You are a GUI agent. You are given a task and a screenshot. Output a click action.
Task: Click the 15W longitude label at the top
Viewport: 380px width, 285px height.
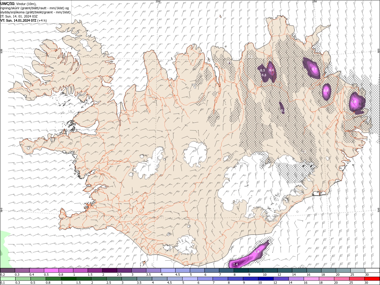coord(314,1)
